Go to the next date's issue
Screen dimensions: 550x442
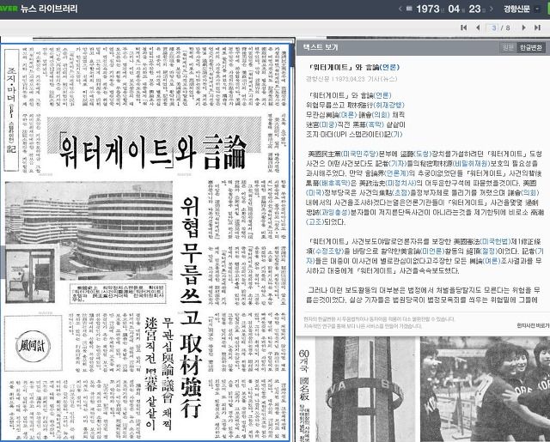click(492, 9)
